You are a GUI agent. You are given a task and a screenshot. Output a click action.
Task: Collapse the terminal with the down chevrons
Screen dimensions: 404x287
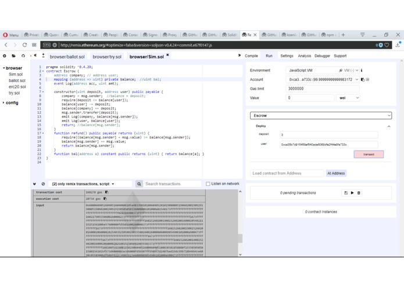[x=34, y=184]
